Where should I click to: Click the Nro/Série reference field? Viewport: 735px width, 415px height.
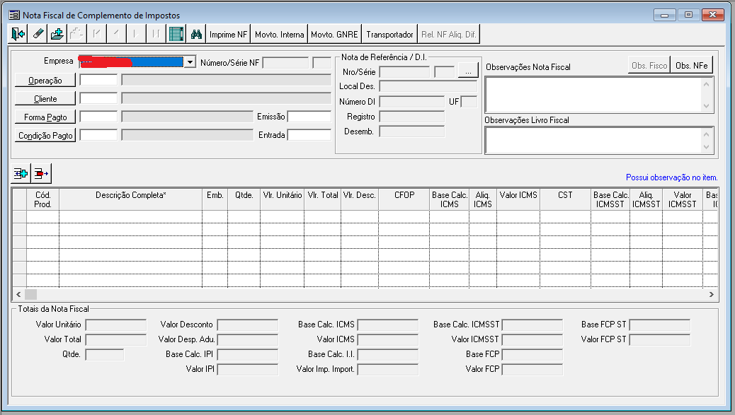point(404,71)
